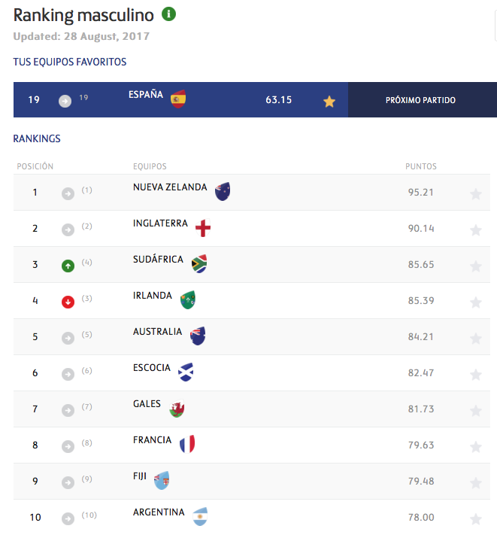Click the Equipos column header
The image size is (497, 535).
(150, 166)
